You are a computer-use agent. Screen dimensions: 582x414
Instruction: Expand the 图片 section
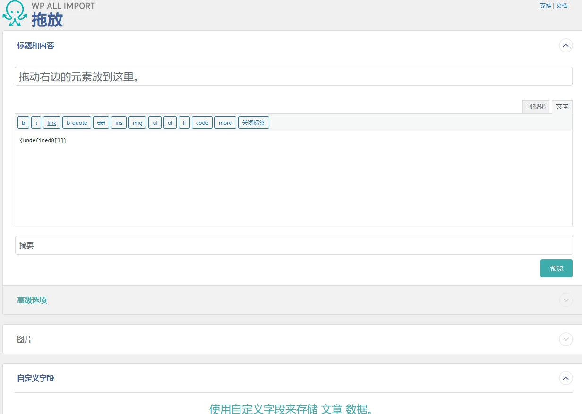coord(565,339)
